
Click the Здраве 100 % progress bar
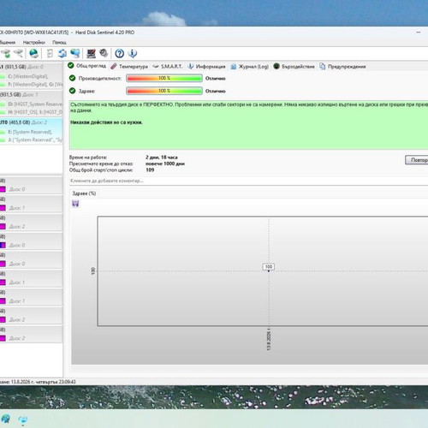[164, 91]
